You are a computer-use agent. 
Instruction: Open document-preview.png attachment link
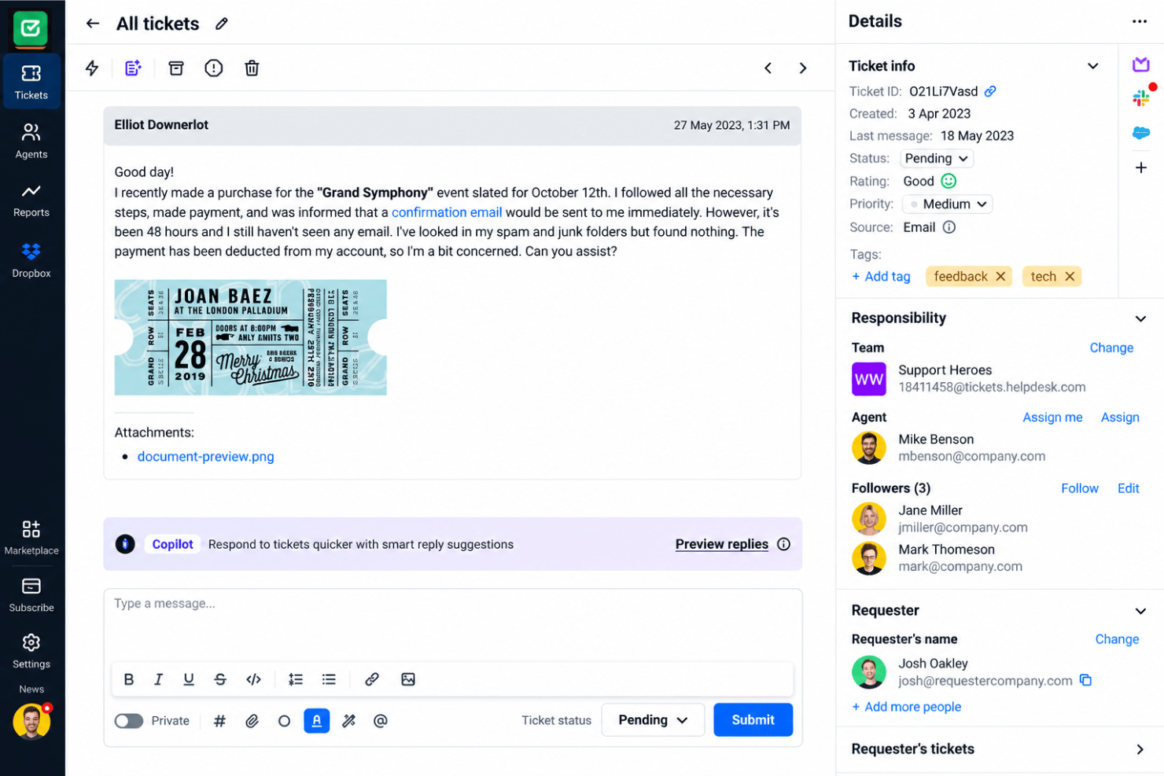coord(206,457)
